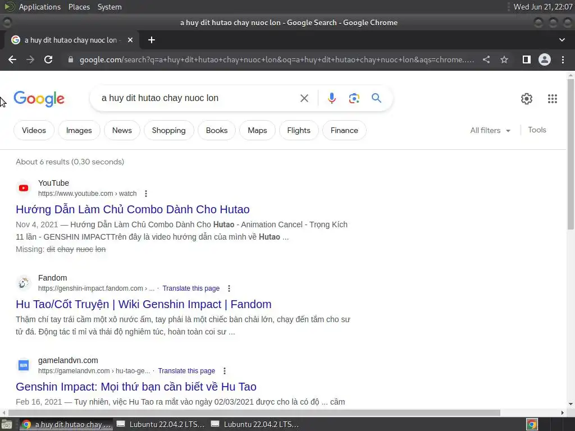Open the Chrome profile avatar
This screenshot has height=431, width=575.
pos(545,59)
